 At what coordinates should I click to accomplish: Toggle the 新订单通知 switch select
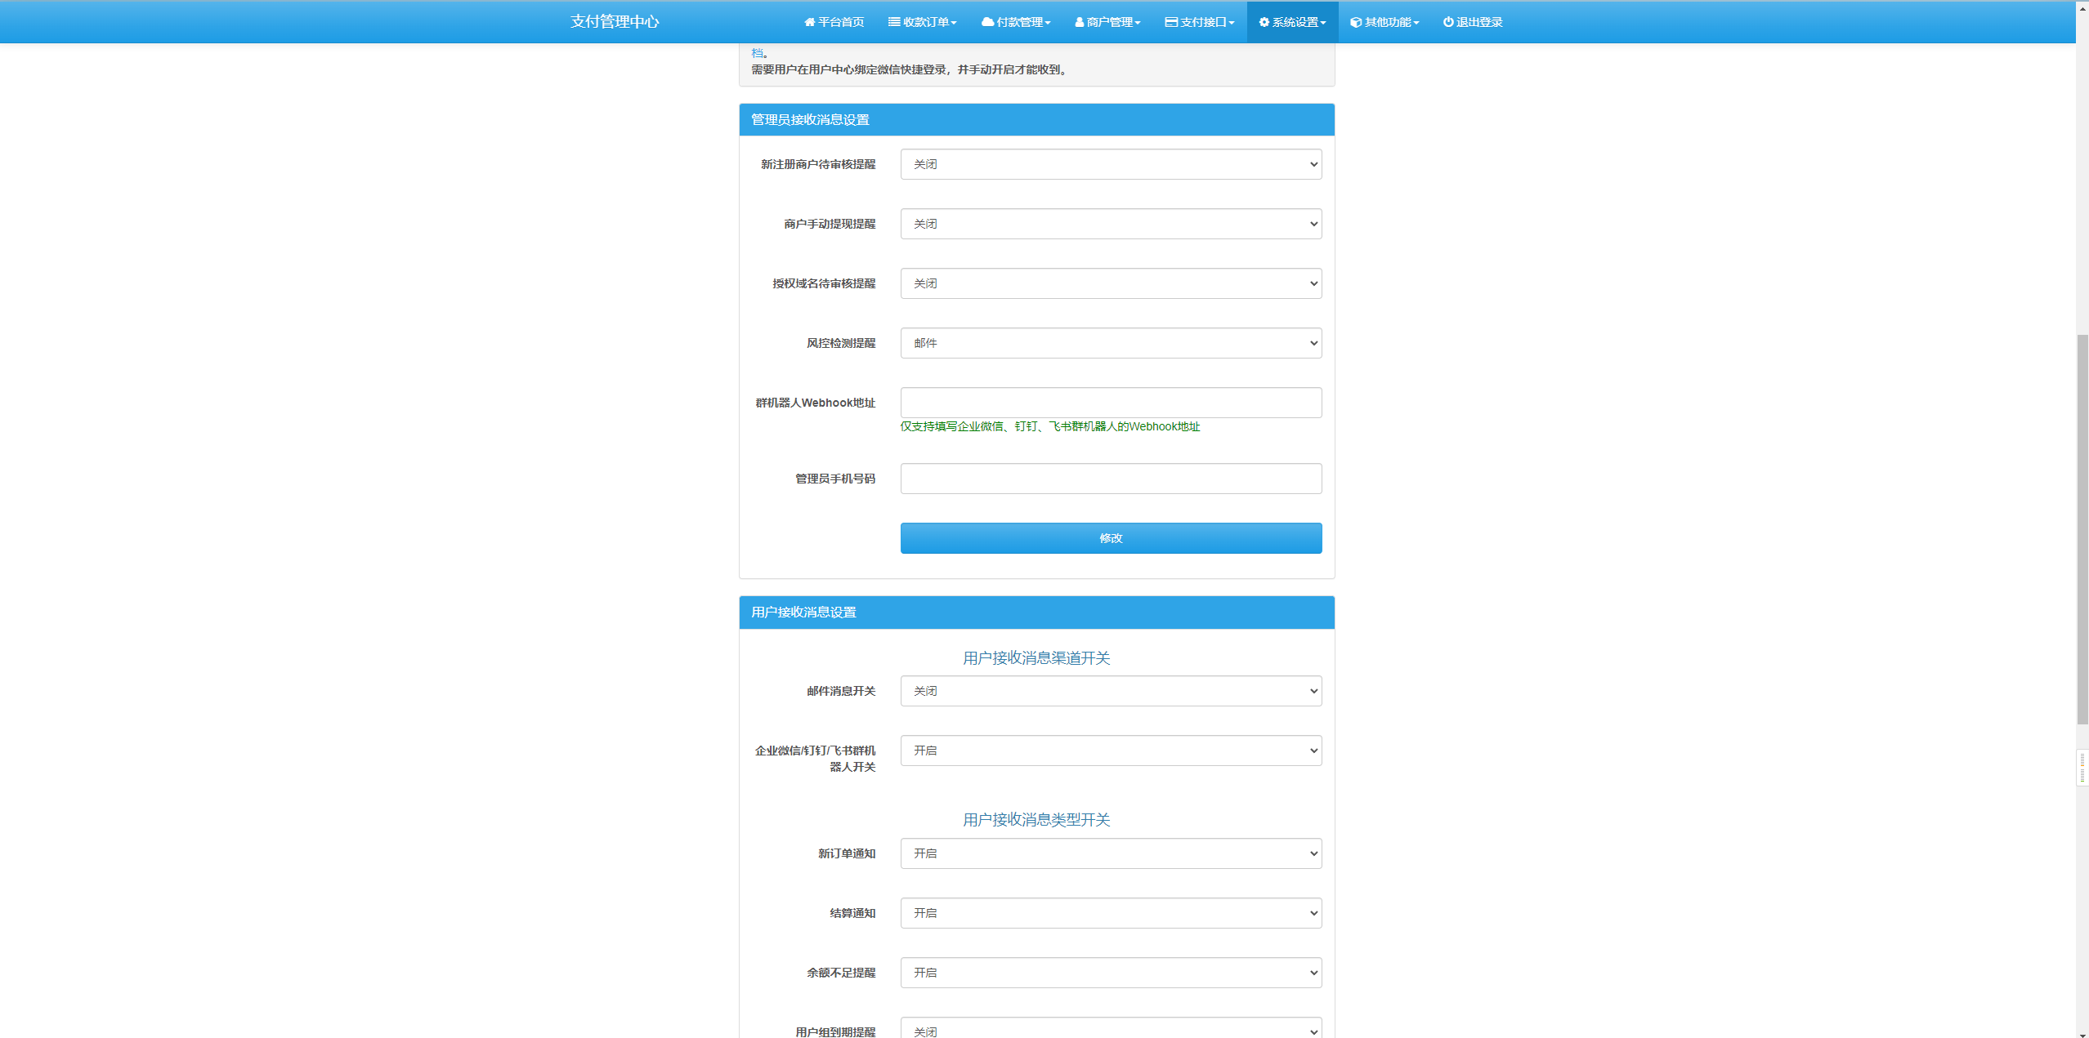point(1110,853)
